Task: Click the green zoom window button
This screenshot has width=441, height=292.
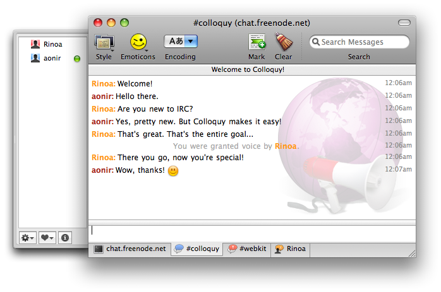Action: point(124,23)
